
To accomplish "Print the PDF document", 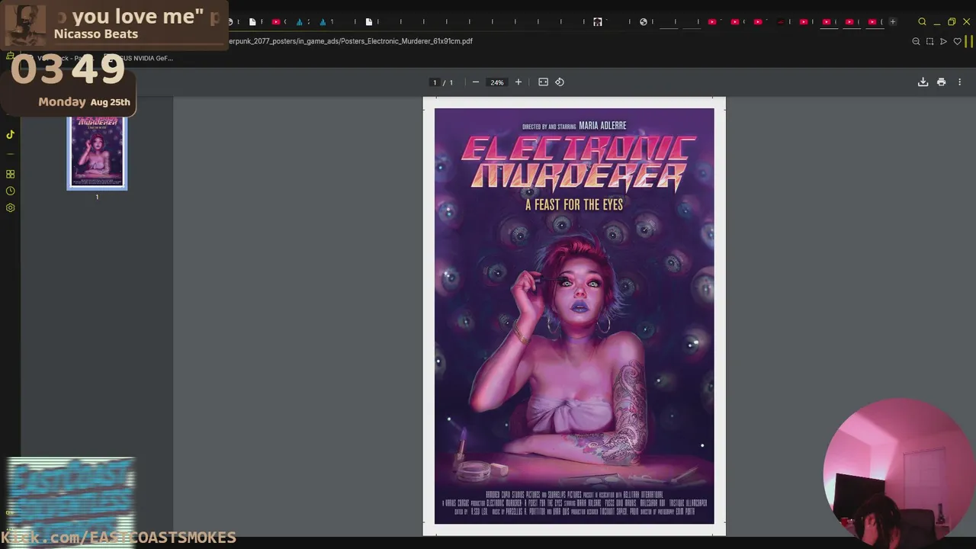I will point(942,82).
